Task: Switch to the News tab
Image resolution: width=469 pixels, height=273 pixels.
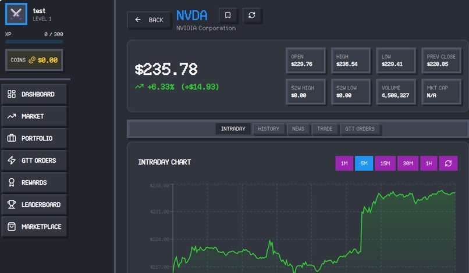Action: click(298, 129)
